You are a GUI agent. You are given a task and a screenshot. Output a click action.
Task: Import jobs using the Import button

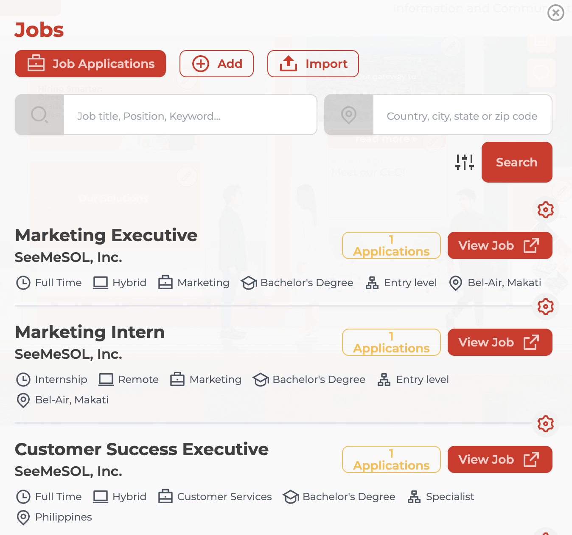313,64
